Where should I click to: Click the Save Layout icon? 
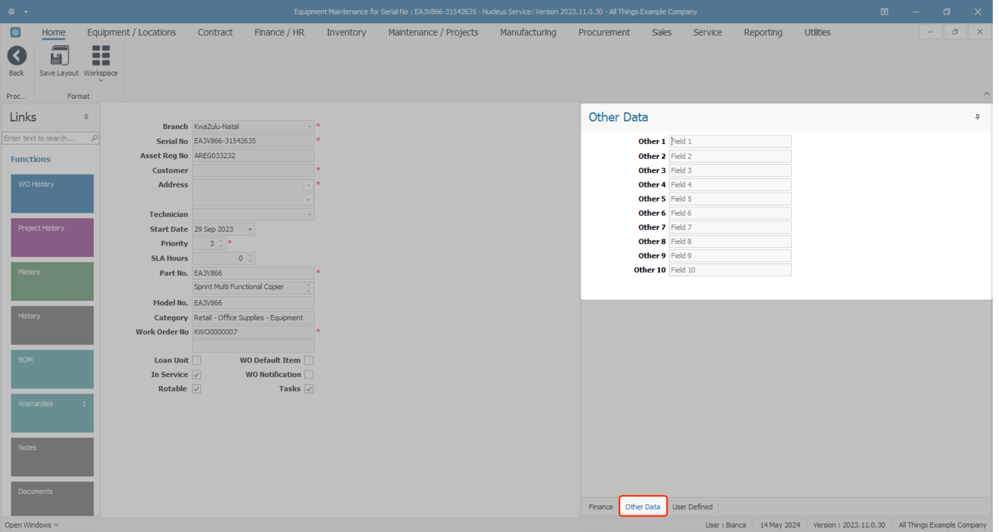pos(59,56)
